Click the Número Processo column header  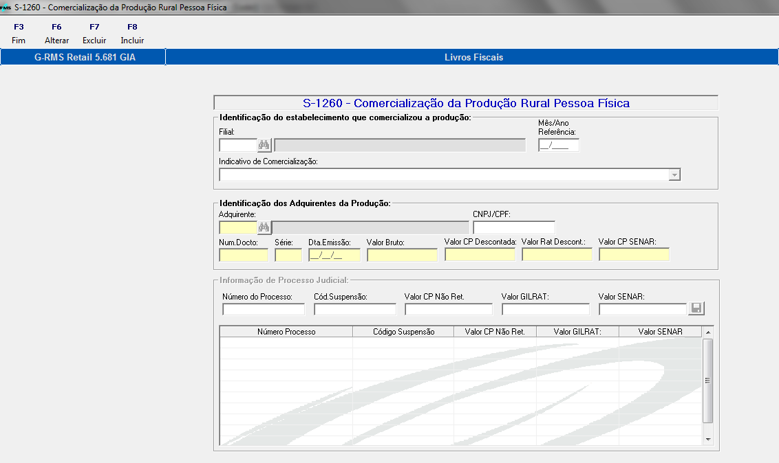[286, 332]
